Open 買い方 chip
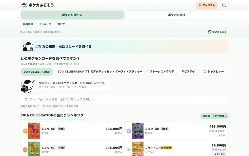249x156 pixels. click(61, 24)
